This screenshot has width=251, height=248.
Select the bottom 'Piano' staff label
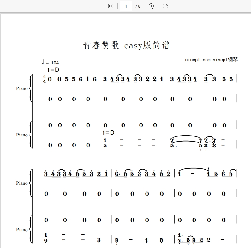pos(22,230)
